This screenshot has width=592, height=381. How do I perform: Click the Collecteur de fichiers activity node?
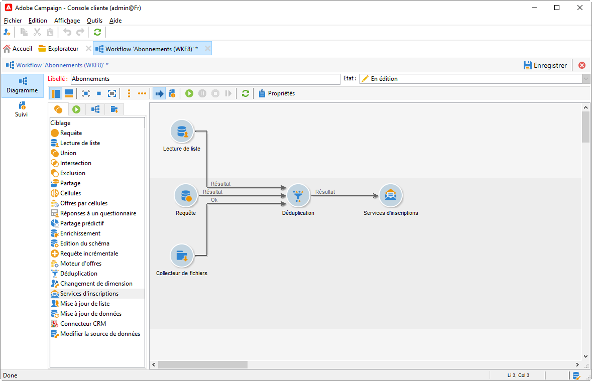pos(182,256)
